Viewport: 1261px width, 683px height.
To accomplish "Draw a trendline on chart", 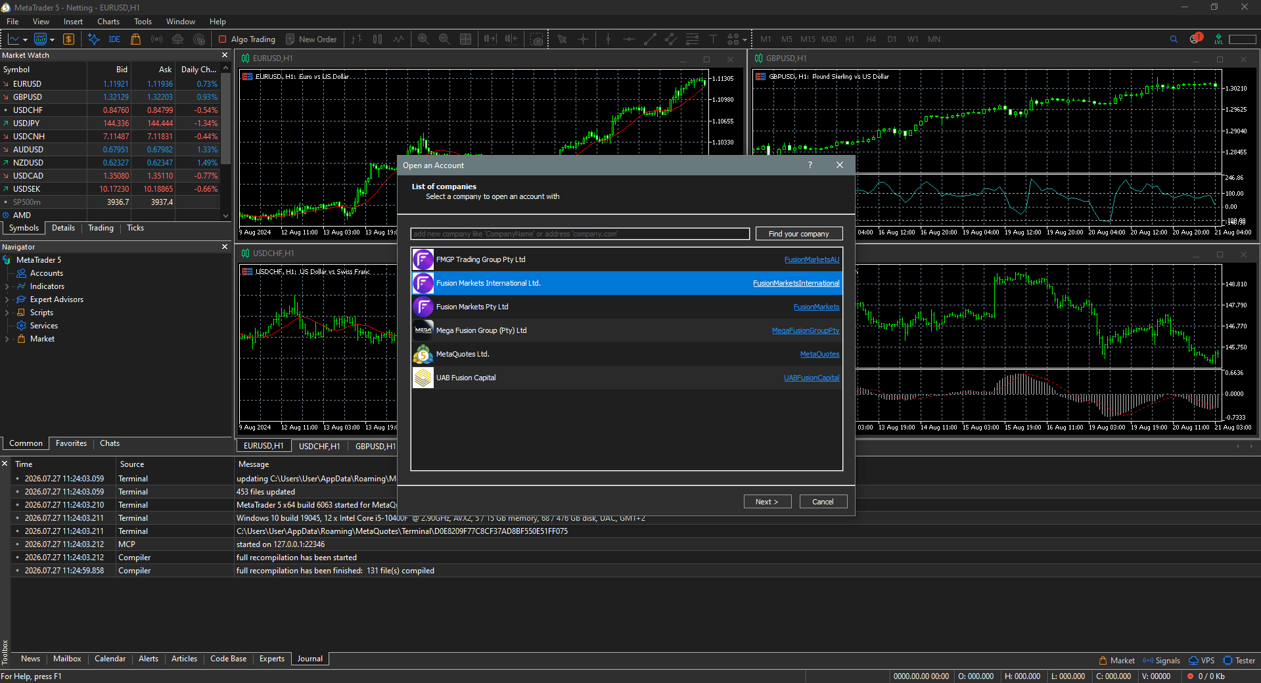I will pyautogui.click(x=650, y=39).
